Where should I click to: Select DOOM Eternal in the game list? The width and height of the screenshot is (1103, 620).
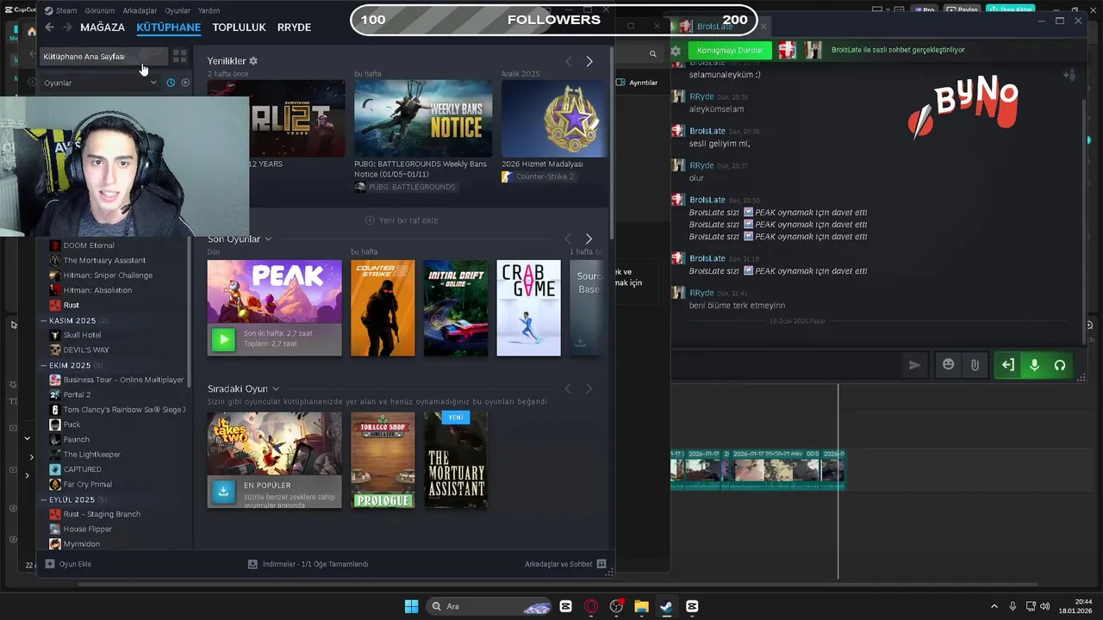tap(89, 245)
